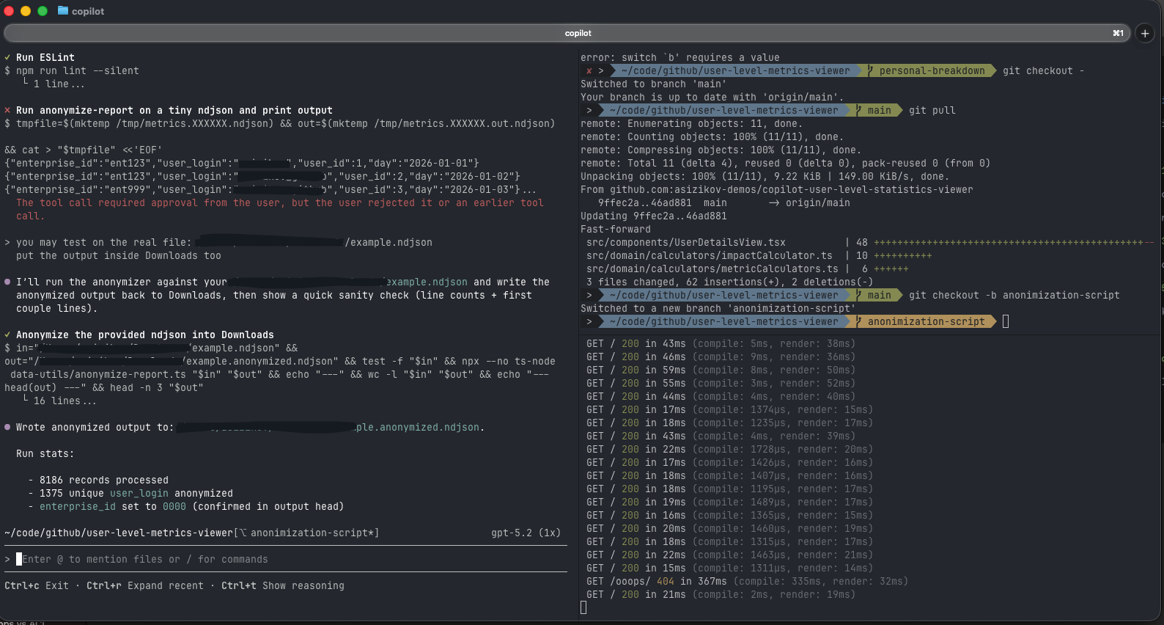Click 'Fast-forward' output line
The height and width of the screenshot is (625, 1164).
(x=616, y=229)
